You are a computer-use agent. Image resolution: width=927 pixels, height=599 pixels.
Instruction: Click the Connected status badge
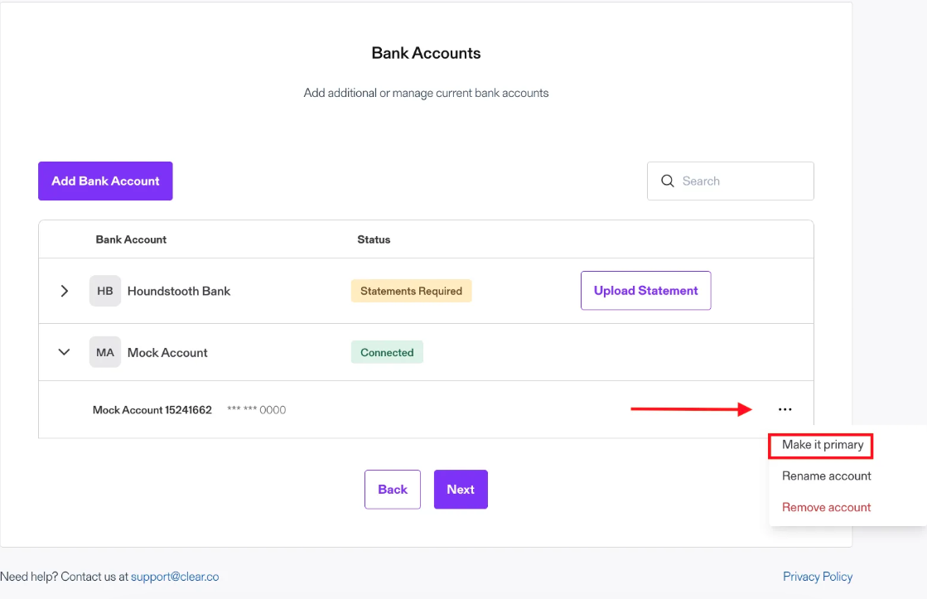coord(387,352)
